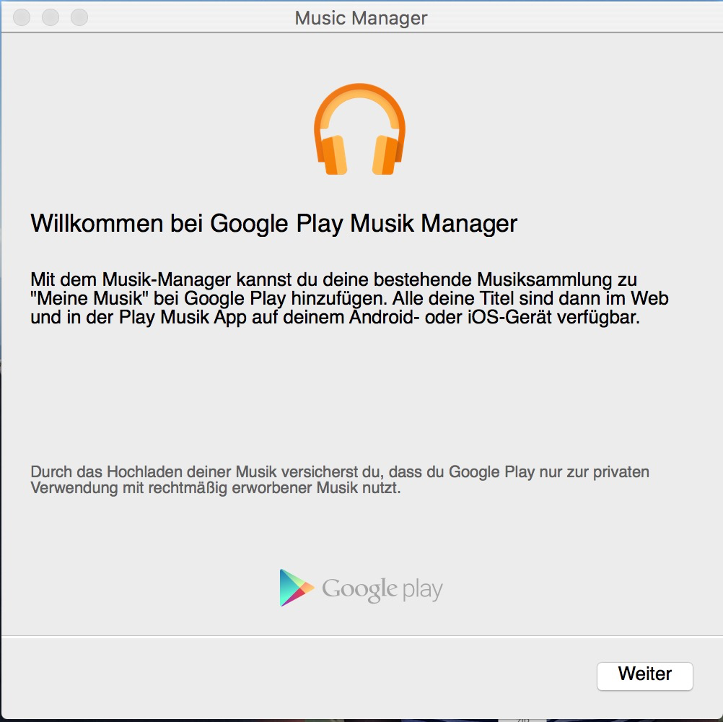Screen dimensions: 723x722
Task: Click the horizontal separator line above Weiter
Action: coord(361,636)
